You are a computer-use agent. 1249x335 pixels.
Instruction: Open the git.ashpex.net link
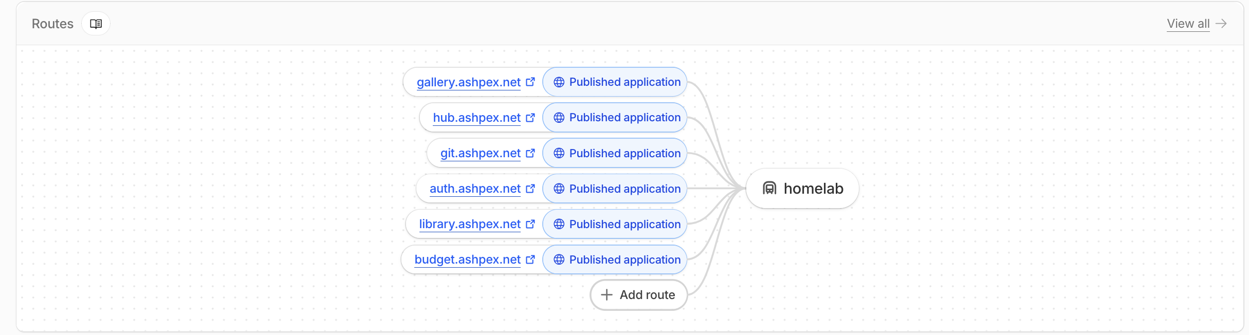pos(481,153)
